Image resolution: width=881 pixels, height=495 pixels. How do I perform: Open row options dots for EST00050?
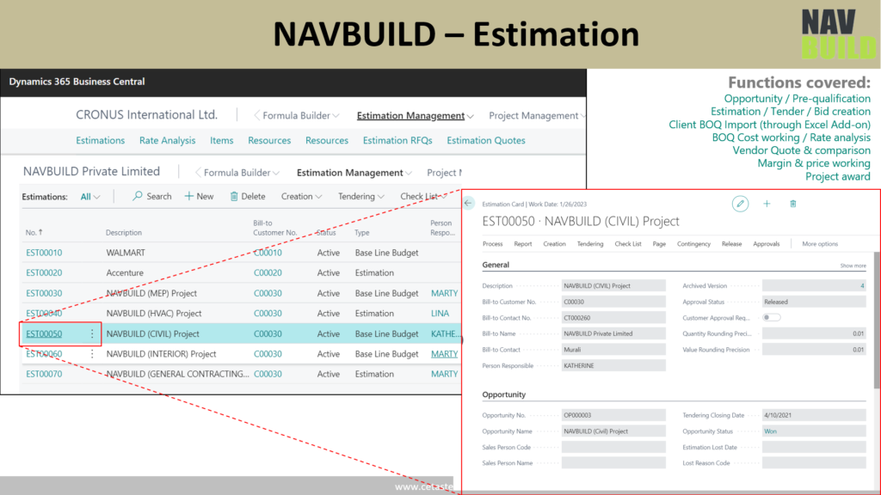point(92,333)
